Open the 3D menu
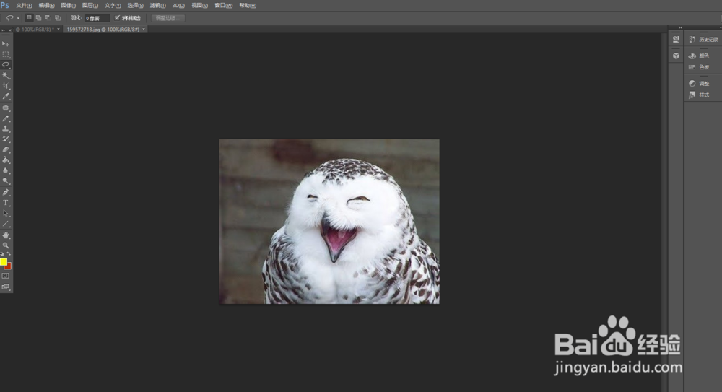The image size is (722, 392). (178, 6)
